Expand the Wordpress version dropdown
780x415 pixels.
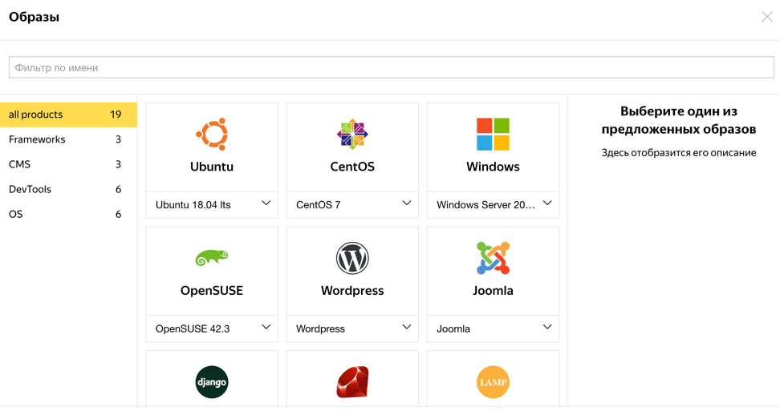pos(352,328)
